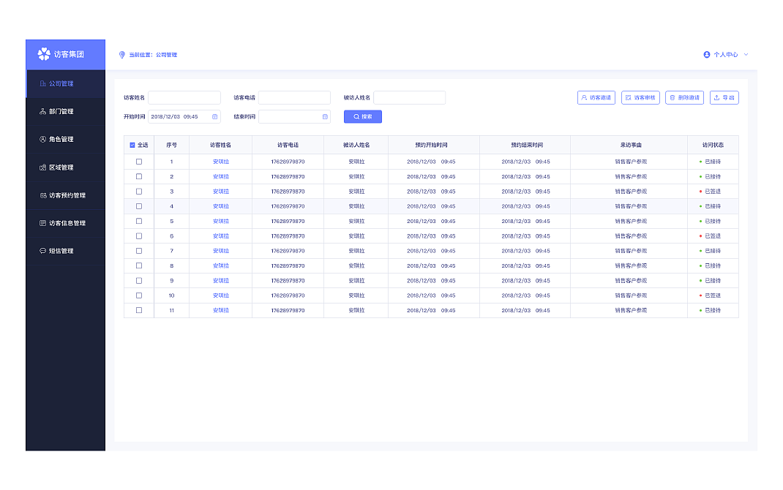Click the user avatar icon beside 个人中心

point(707,55)
